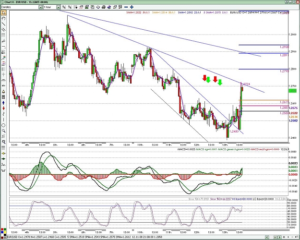Select the alert bell tool
Image resolution: width=300 pixels, height=240 pixels.
(3, 92)
